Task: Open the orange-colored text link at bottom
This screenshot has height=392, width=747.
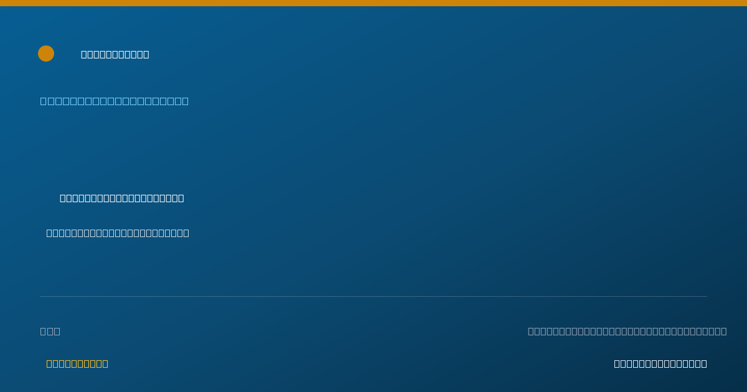Action: (x=77, y=363)
